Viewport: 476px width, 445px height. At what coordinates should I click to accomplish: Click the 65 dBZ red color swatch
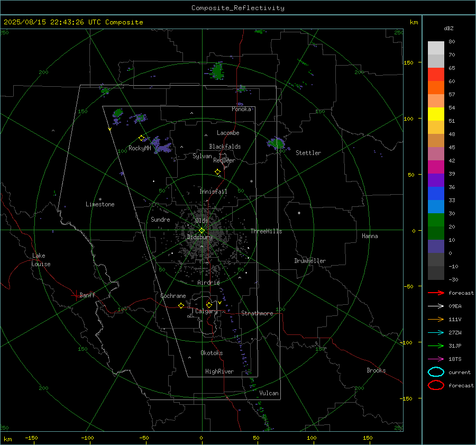point(436,74)
